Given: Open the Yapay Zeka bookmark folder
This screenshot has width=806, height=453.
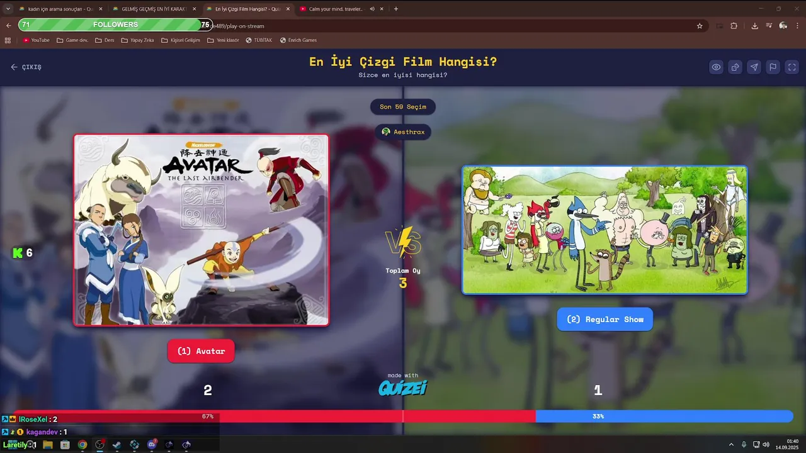Looking at the screenshot, I should (137, 40).
